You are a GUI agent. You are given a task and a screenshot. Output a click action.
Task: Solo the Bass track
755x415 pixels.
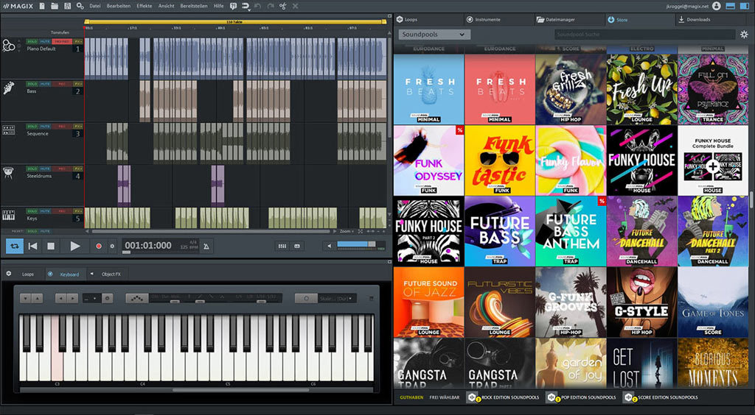(32, 84)
